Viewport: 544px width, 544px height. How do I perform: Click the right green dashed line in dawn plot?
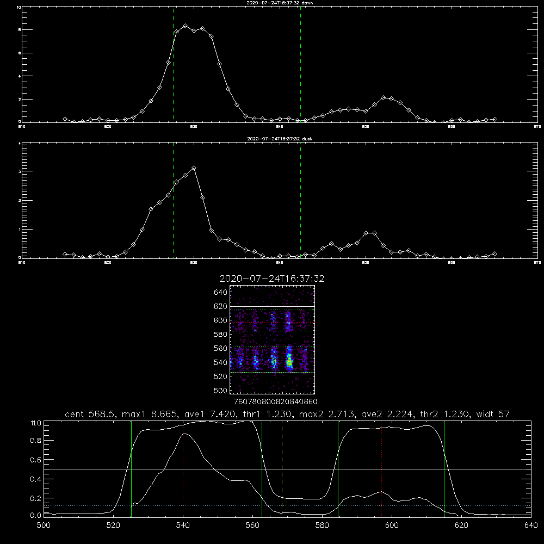[x=300, y=64]
